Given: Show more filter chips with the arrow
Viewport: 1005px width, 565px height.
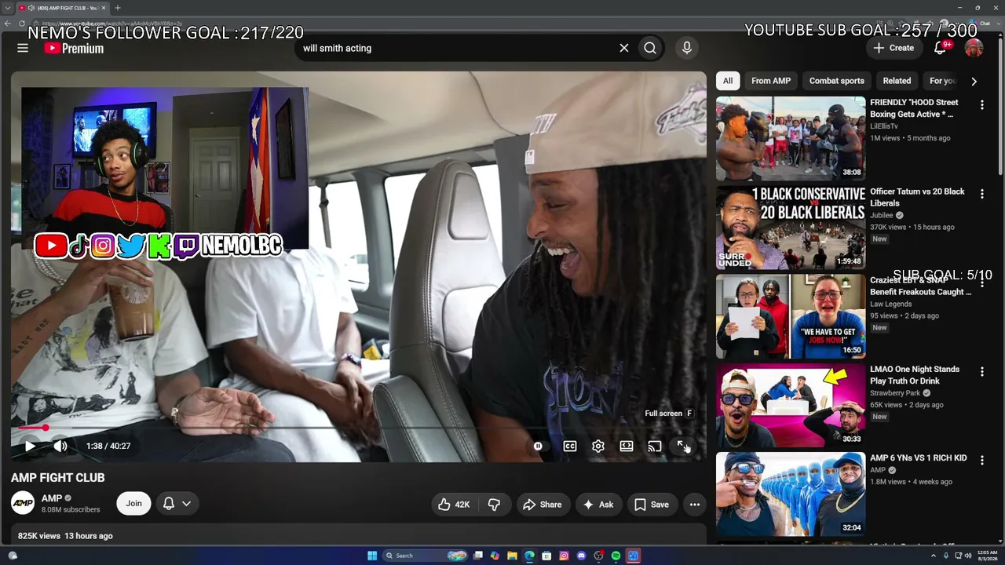Looking at the screenshot, I should click(x=974, y=81).
